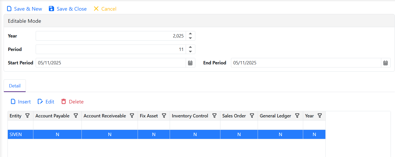Decrease the Year value with down arrow
This screenshot has height=157, width=395.
click(190, 38)
